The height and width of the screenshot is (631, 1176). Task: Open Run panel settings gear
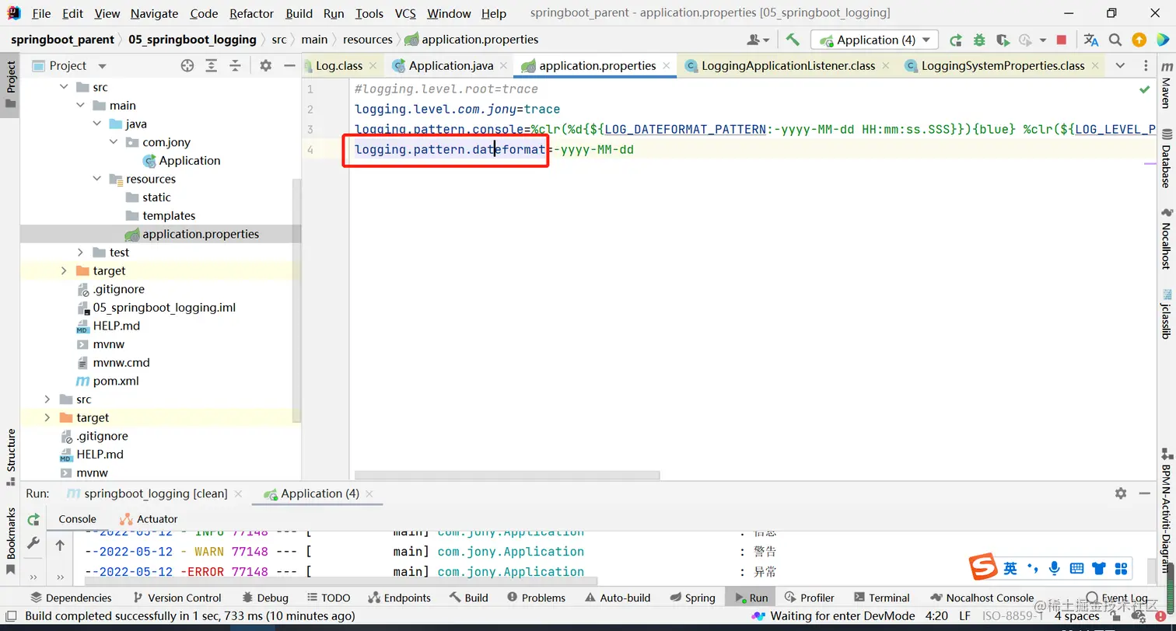[x=1121, y=493]
